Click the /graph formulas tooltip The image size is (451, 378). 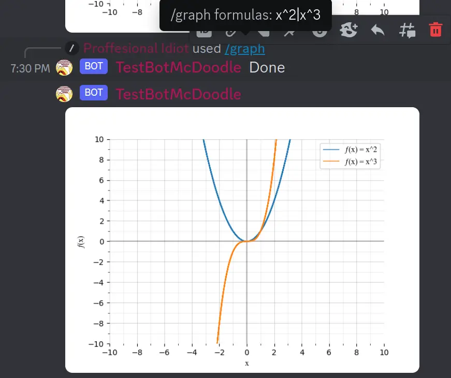(245, 16)
